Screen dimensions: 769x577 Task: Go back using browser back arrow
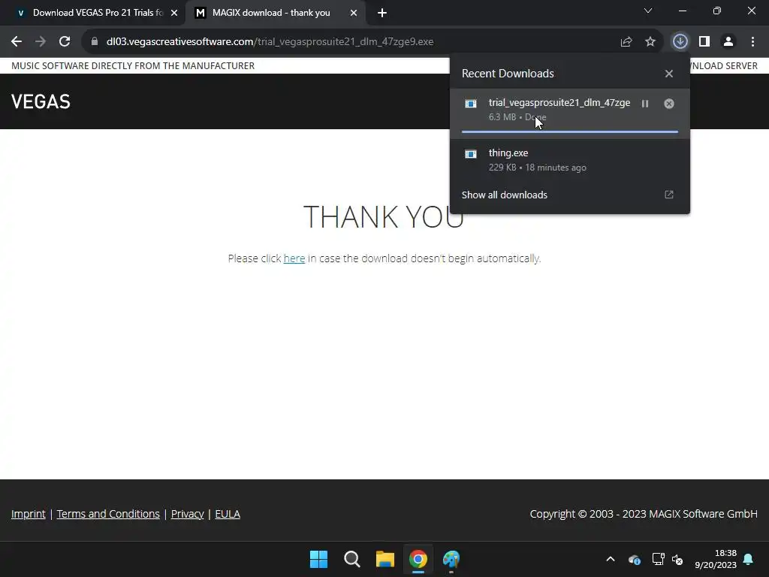coord(17,42)
